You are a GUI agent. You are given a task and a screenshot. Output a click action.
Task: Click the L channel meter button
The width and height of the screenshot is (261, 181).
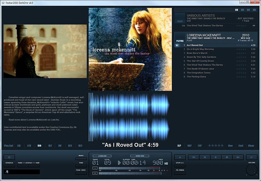95,168
